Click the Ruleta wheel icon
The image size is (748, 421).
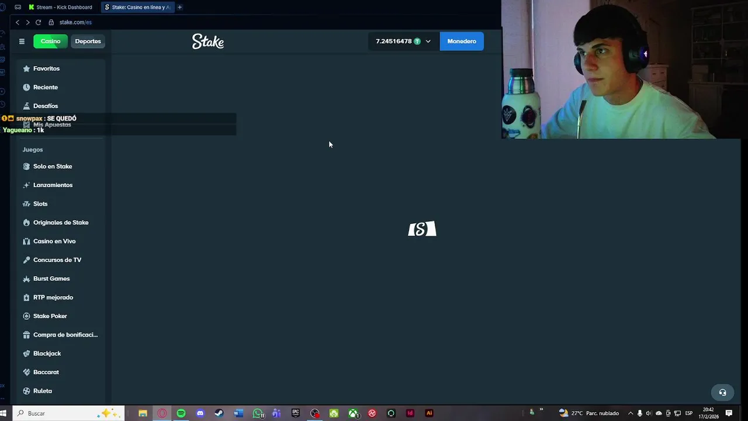(26, 391)
